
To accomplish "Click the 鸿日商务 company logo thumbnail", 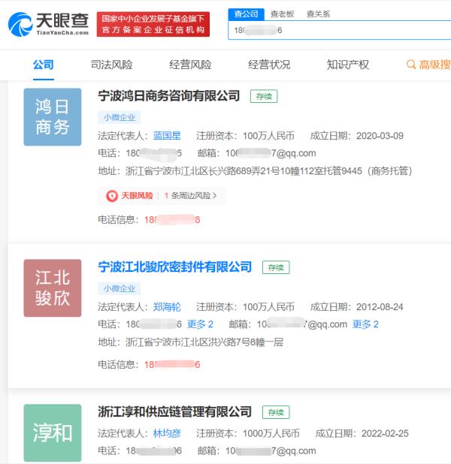I will (53, 117).
